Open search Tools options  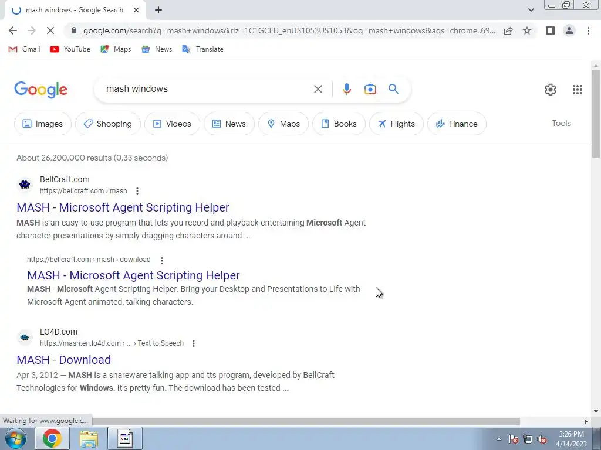561,123
